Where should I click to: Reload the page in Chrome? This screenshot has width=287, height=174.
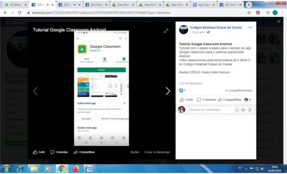tap(20, 13)
